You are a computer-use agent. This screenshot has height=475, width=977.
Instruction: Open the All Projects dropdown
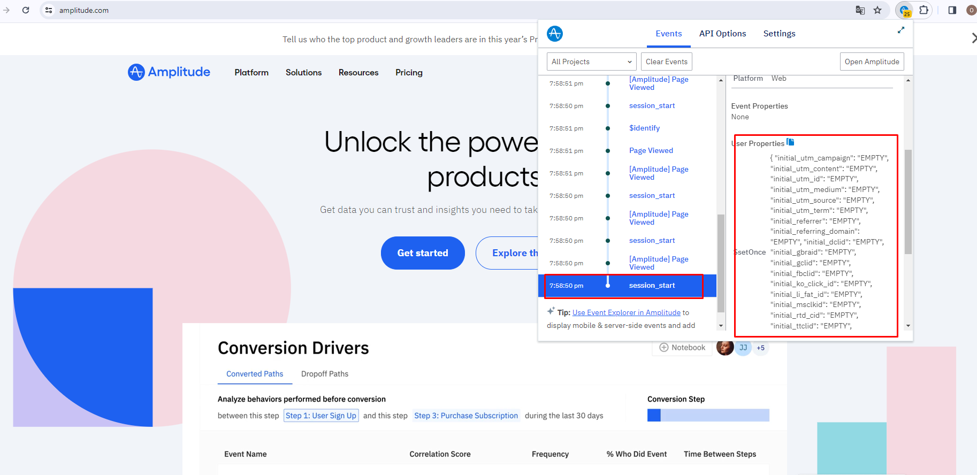coord(592,62)
